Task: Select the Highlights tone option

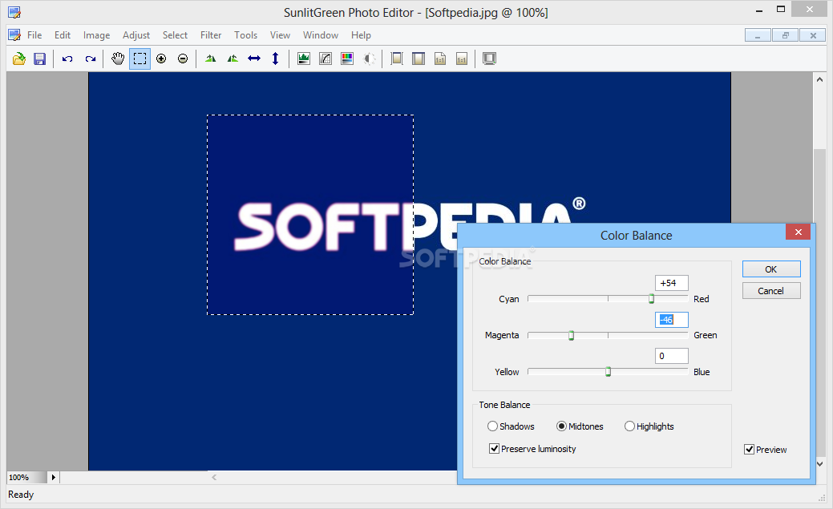Action: point(649,426)
